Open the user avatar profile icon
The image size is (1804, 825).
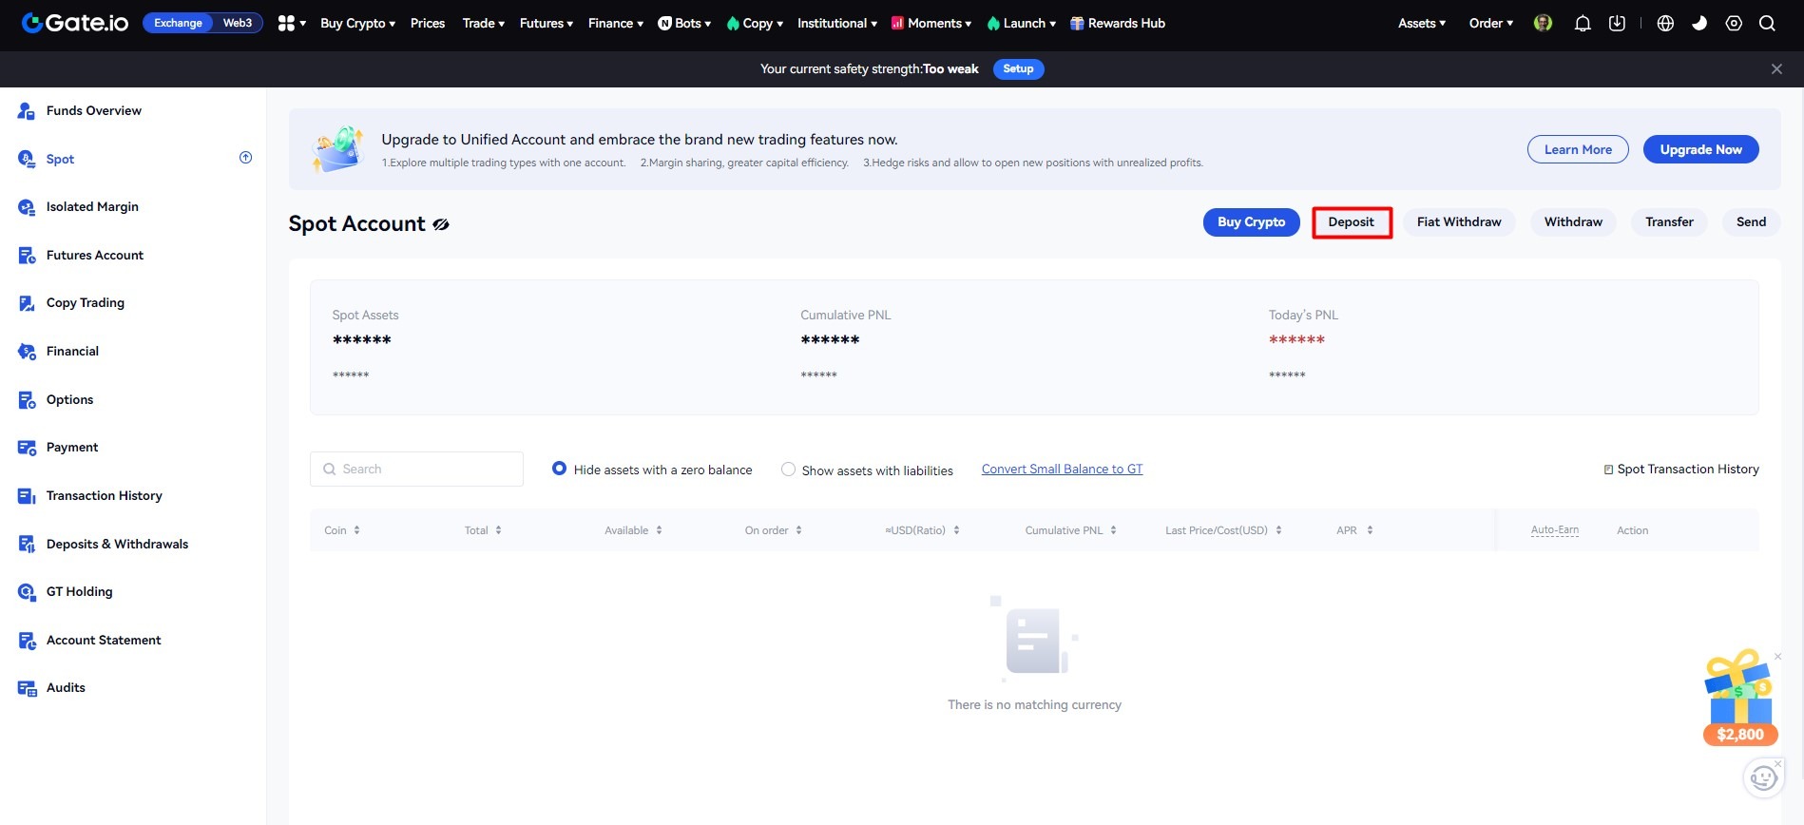[1543, 23]
